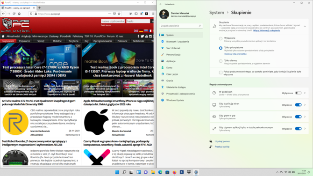Open clock and date in system tray
Screen dimensions: 313x176
click(x=302, y=172)
